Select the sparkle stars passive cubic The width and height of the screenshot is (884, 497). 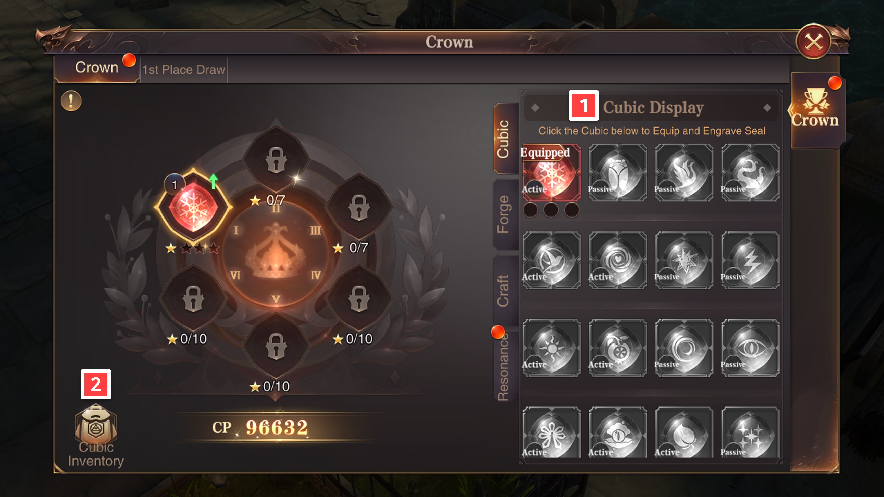(x=750, y=433)
